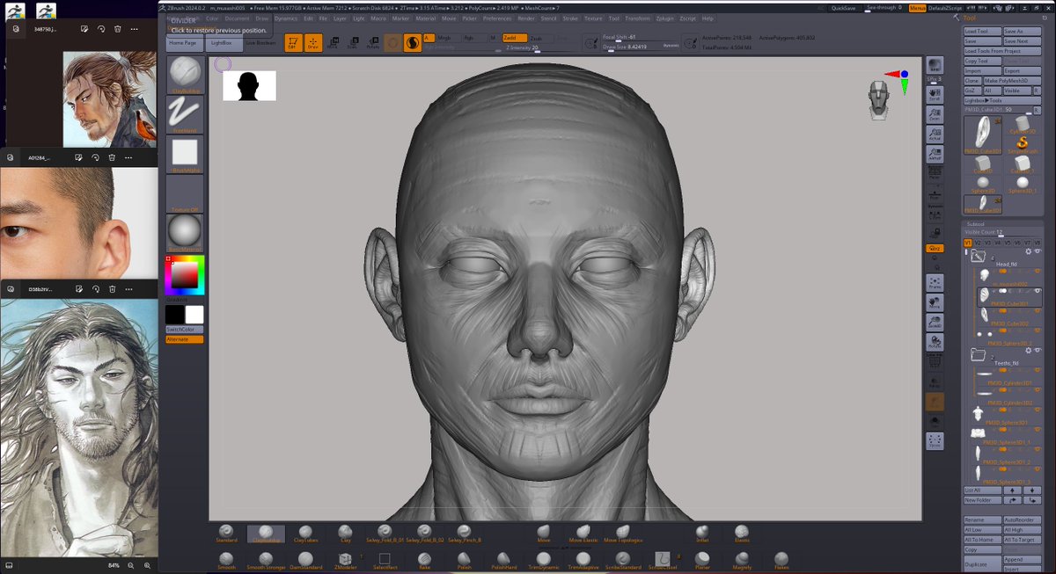Open the Texture menu
The height and width of the screenshot is (574, 1056).
click(594, 18)
